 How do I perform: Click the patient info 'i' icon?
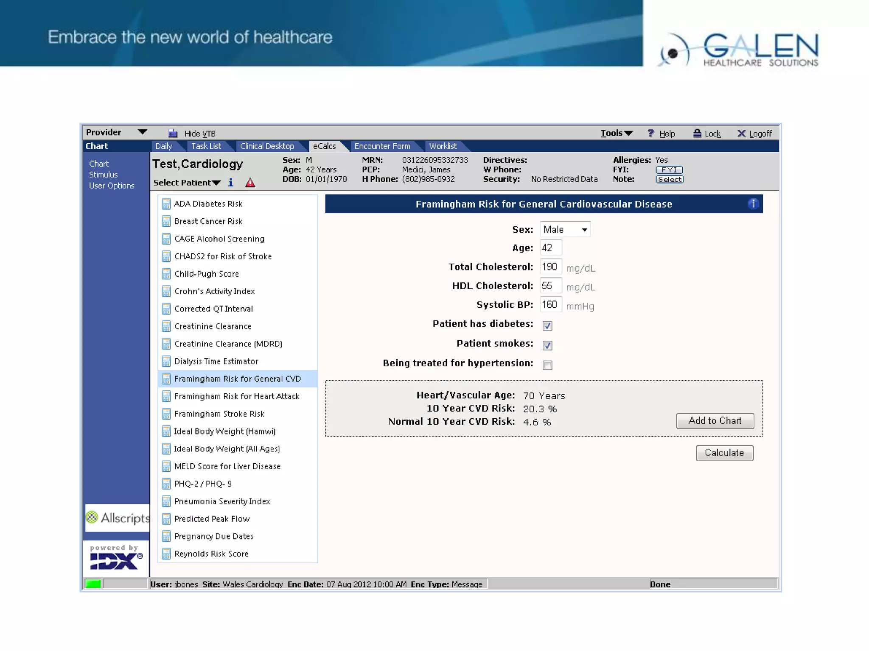pyautogui.click(x=230, y=182)
